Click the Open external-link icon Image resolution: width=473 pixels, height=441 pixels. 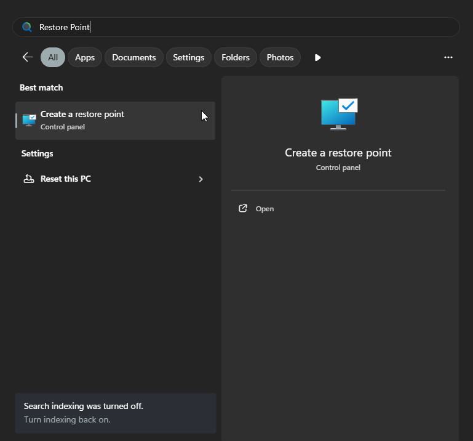pos(243,208)
